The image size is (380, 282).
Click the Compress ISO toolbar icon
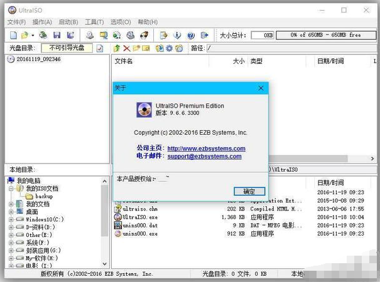pyautogui.click(x=117, y=35)
